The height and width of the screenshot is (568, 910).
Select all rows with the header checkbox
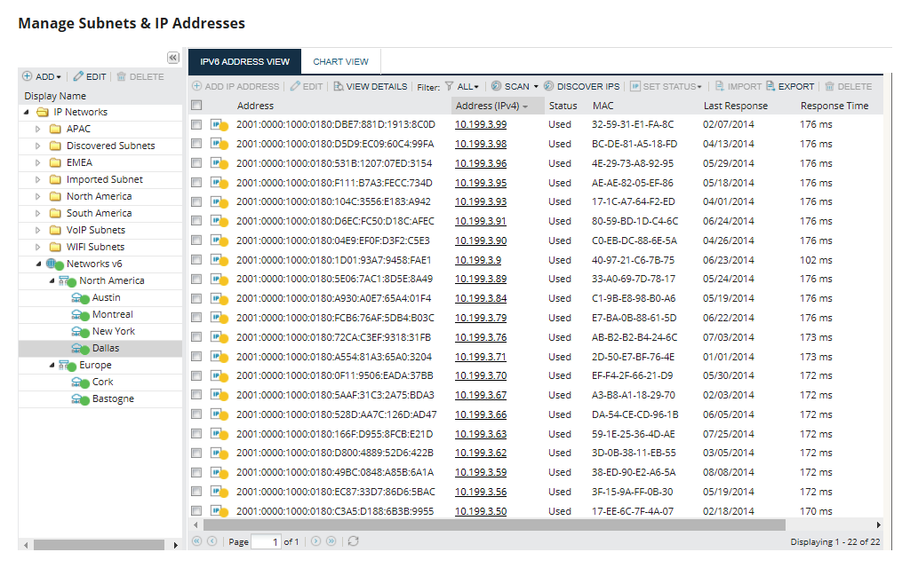[197, 106]
